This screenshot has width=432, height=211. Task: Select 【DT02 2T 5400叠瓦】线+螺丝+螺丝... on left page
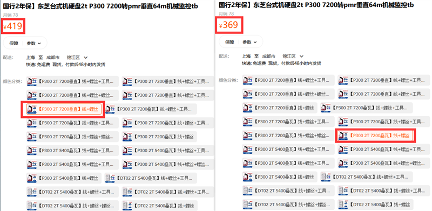(73, 206)
